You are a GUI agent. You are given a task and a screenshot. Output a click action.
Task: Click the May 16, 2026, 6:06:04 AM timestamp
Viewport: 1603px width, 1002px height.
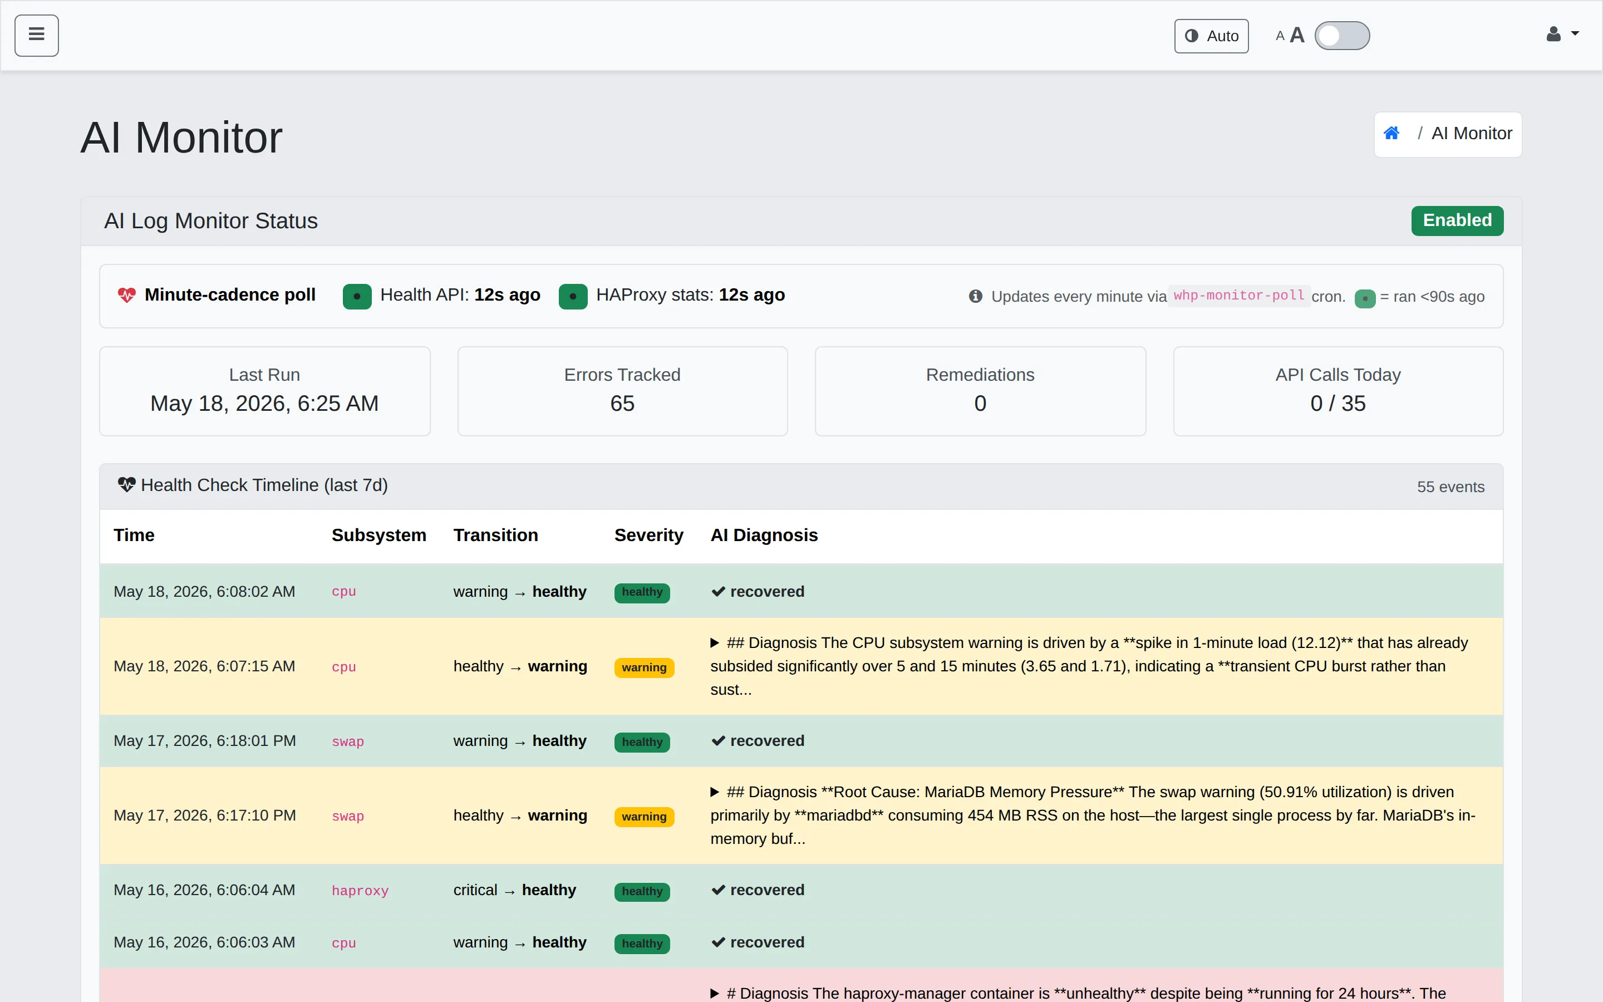pos(204,890)
